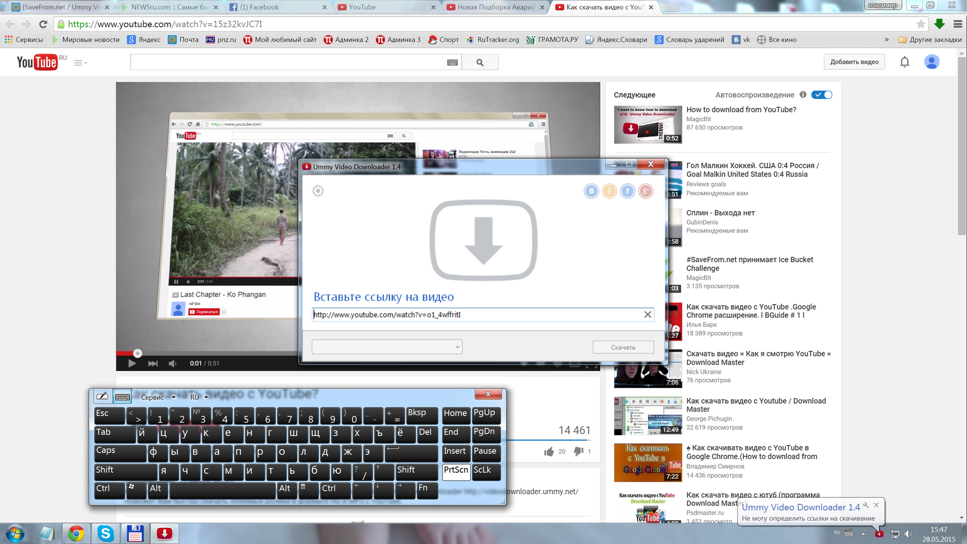The image size is (967, 544).
Task: Bookmark this page with star icon
Action: click(921, 24)
